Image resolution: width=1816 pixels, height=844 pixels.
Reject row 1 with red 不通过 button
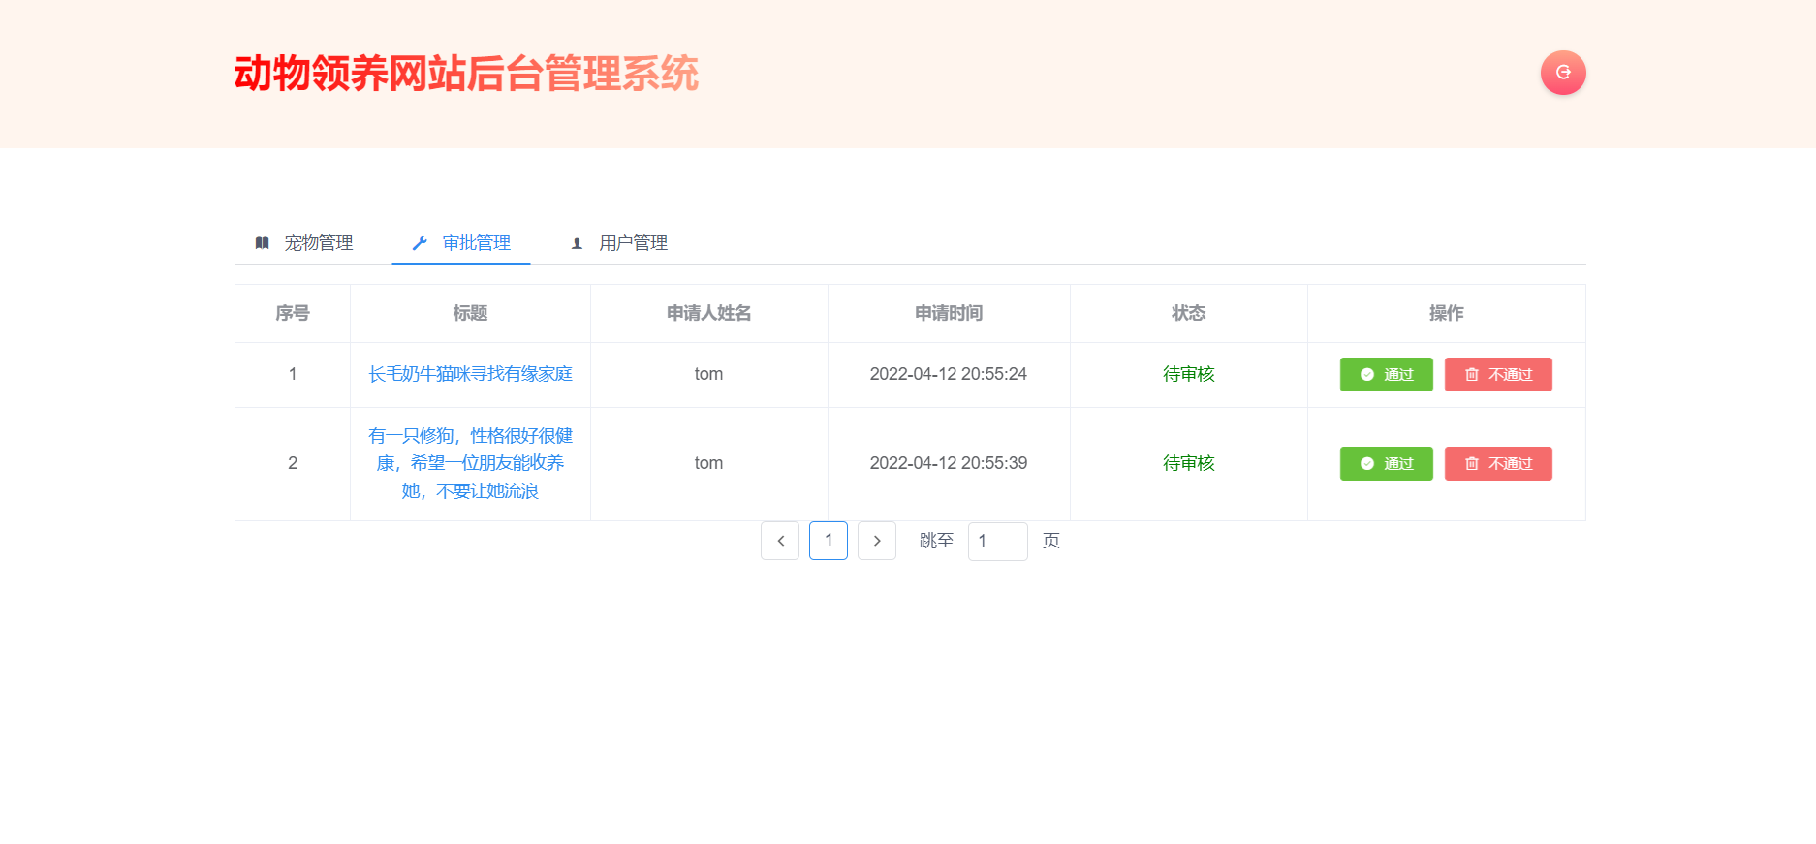(1498, 375)
